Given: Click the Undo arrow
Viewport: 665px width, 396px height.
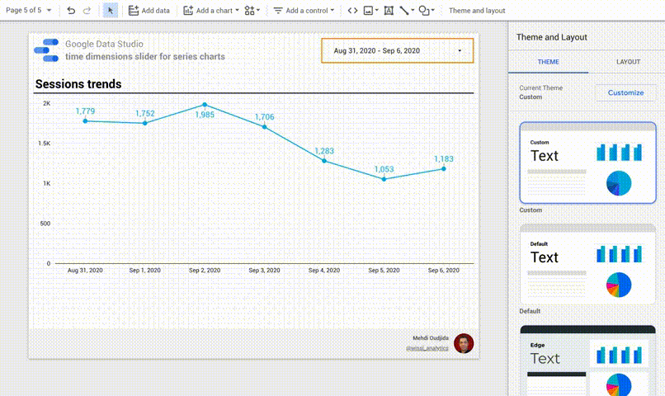Looking at the screenshot, I should 71,11.
